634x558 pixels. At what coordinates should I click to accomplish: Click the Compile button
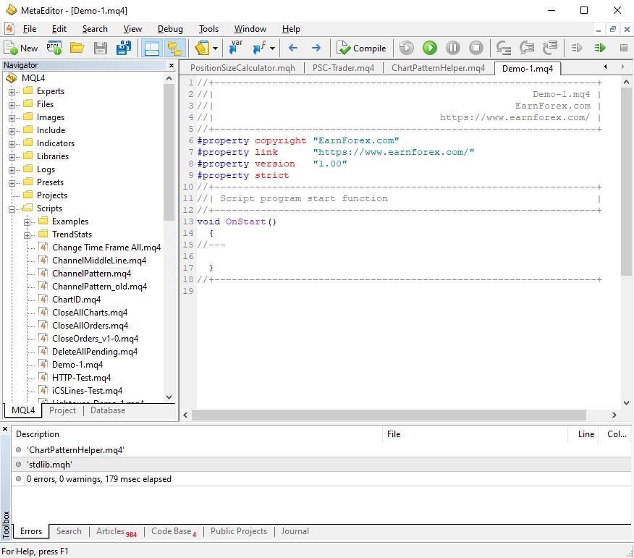(361, 48)
